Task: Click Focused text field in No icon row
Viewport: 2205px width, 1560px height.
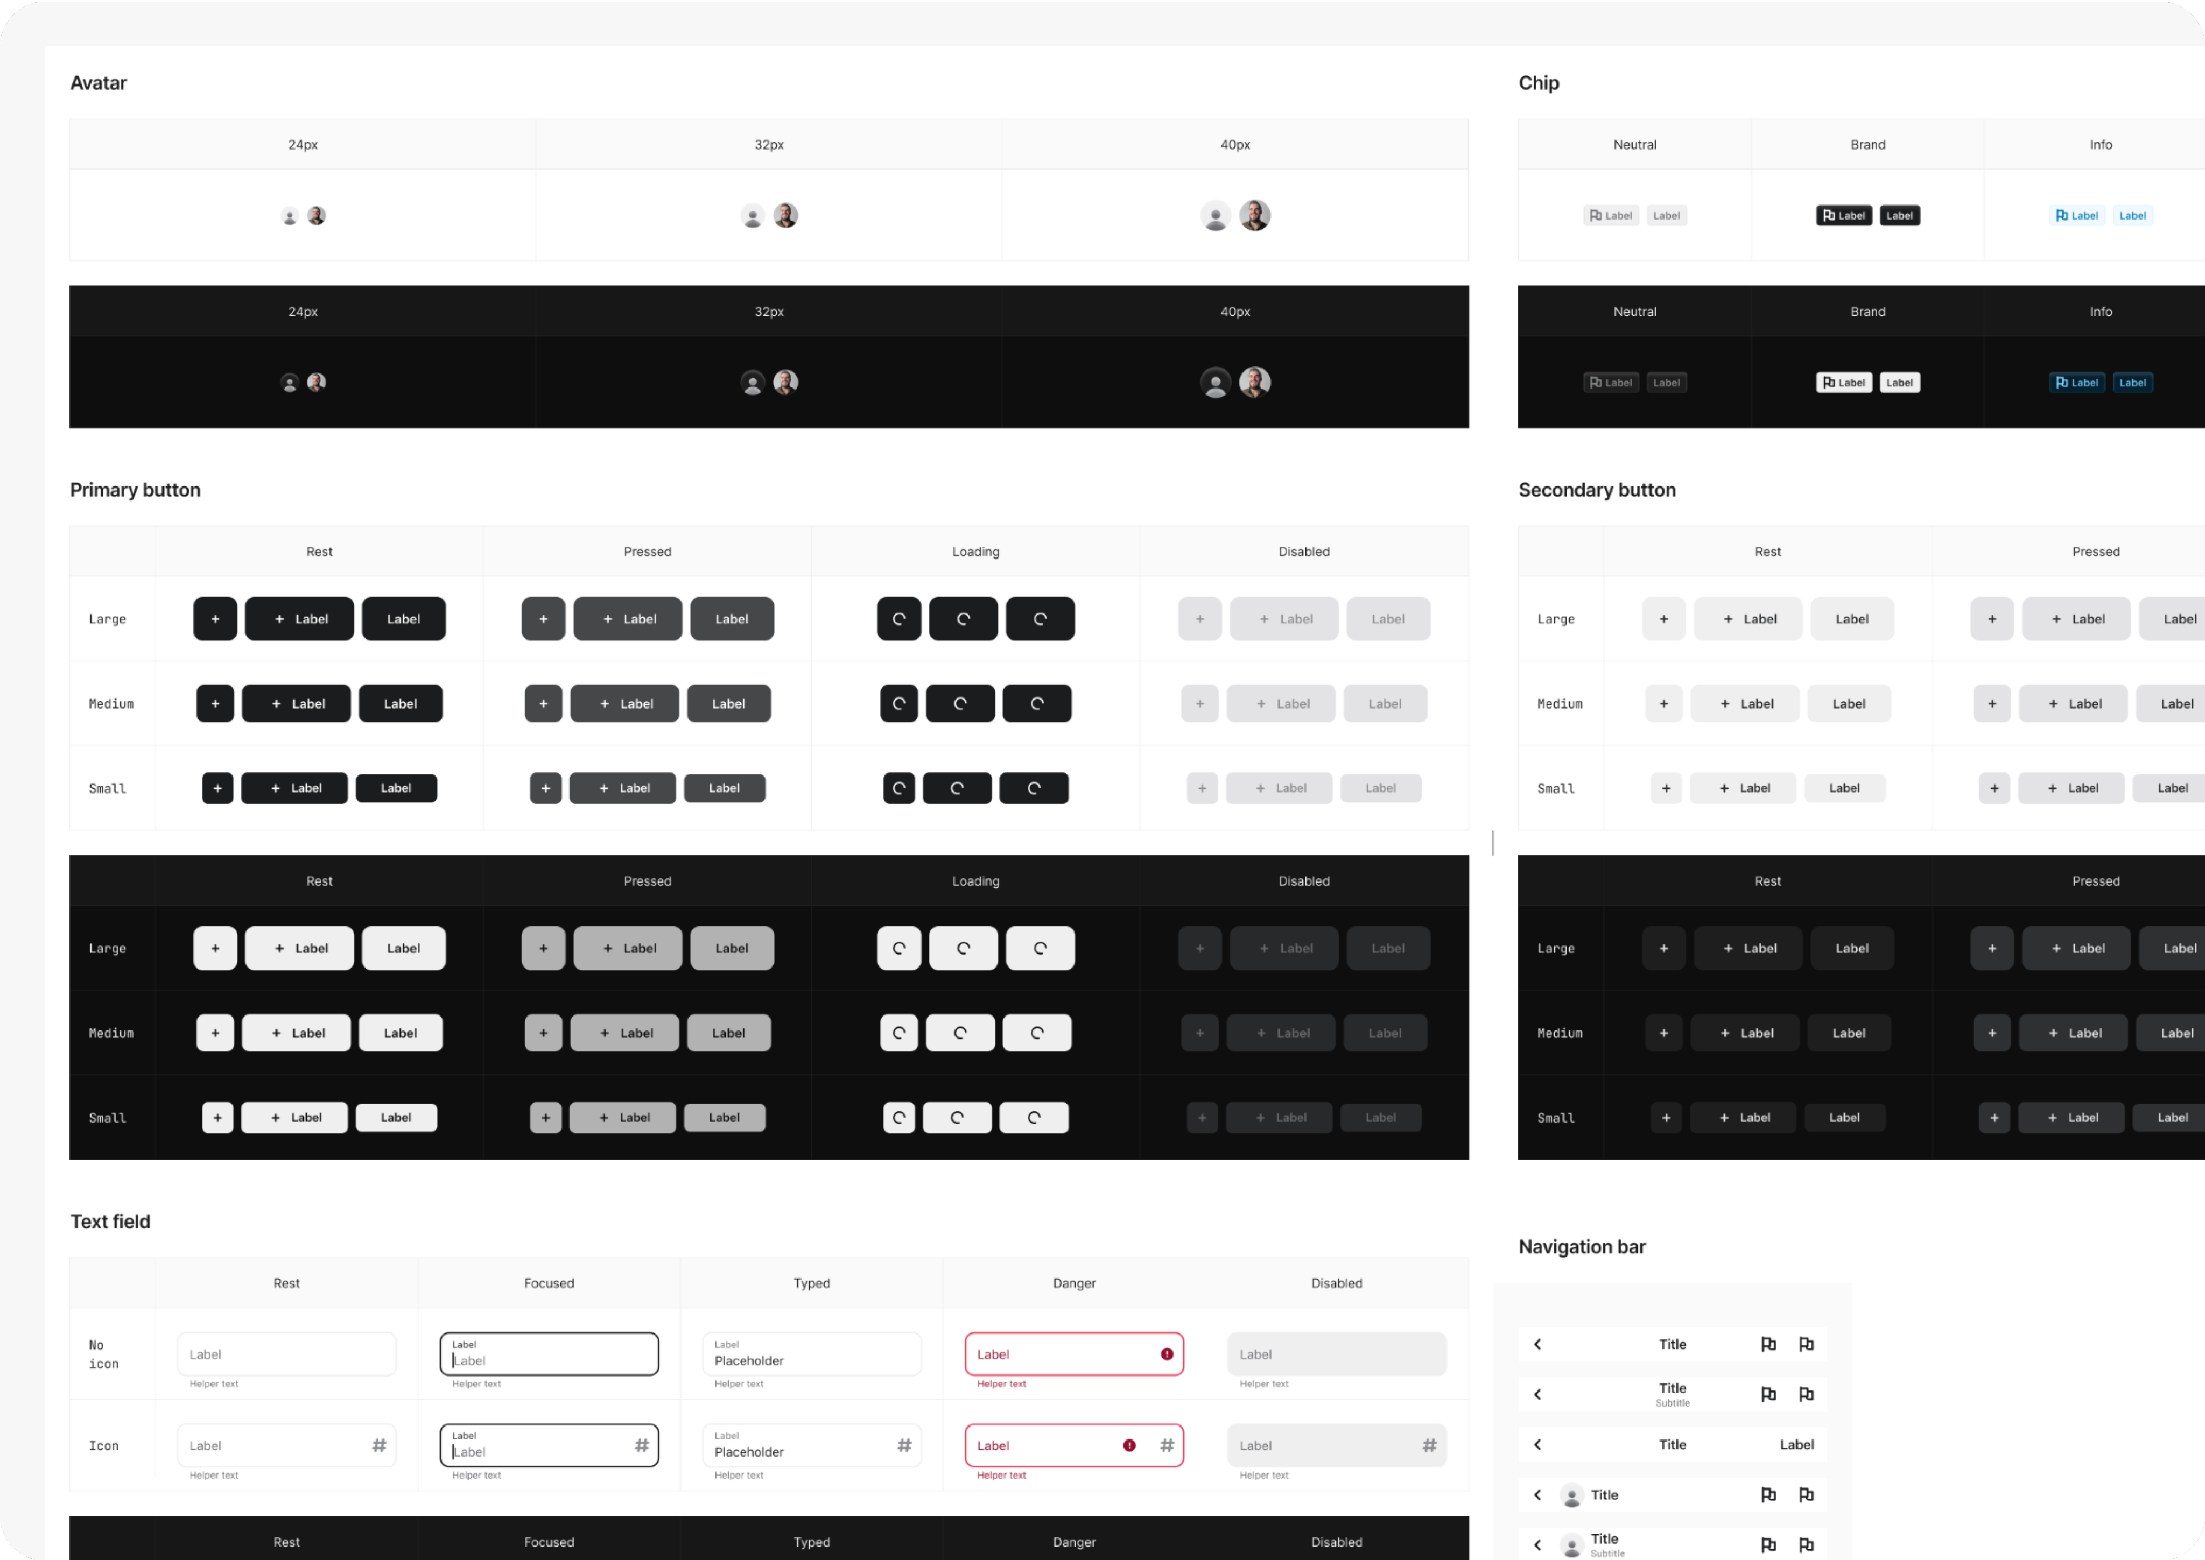Action: tap(549, 1354)
